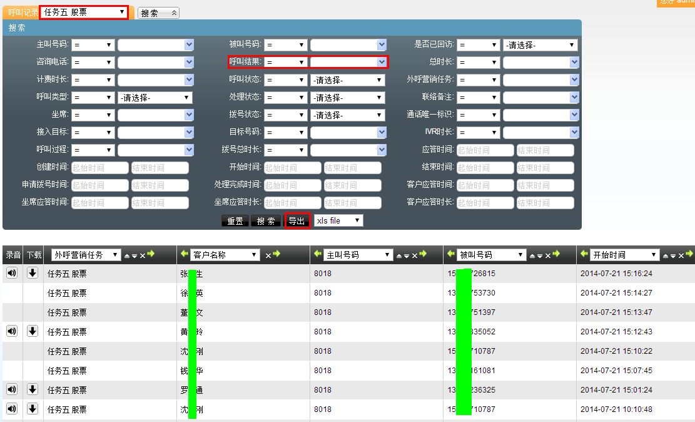Click the 重置 reset button
This screenshot has width=695, height=422.
coord(235,221)
